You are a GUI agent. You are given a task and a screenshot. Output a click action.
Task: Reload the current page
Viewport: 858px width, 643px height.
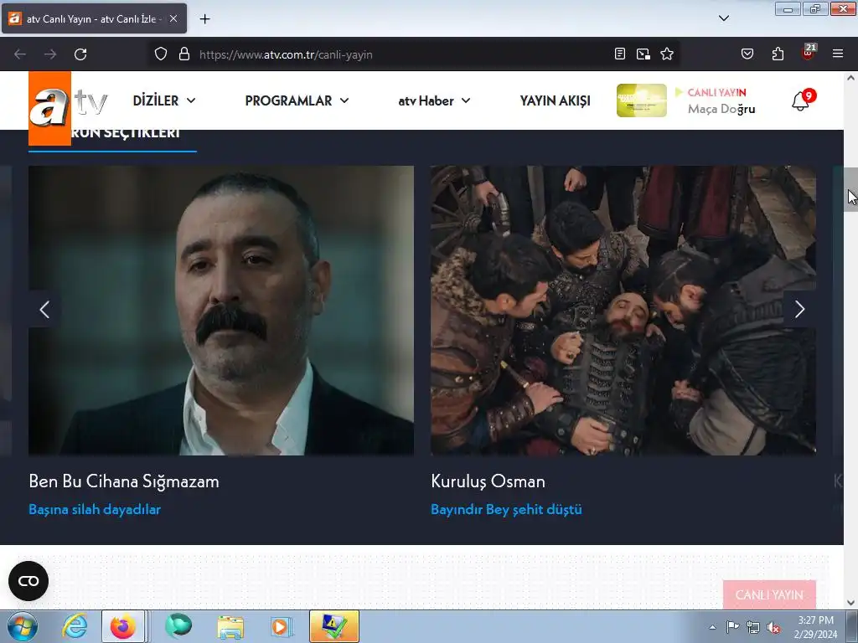[80, 54]
